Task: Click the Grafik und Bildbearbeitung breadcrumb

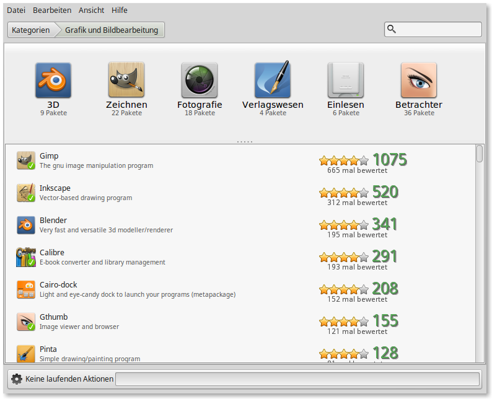Action: tap(112, 30)
